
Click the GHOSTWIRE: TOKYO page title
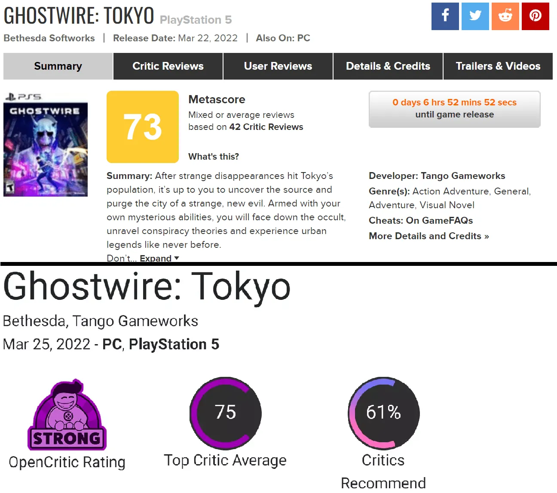[x=79, y=15]
